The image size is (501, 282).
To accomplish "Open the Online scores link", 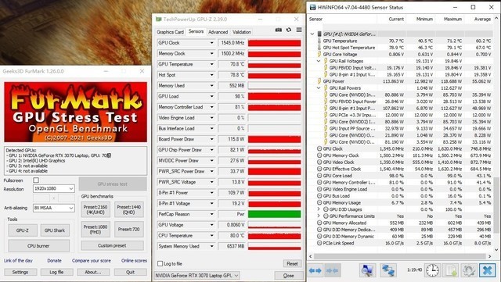I will (134, 261).
